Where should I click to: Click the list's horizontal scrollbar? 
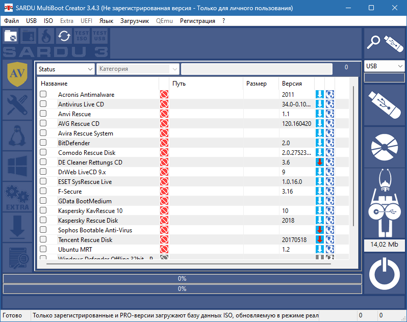[x=189, y=264]
